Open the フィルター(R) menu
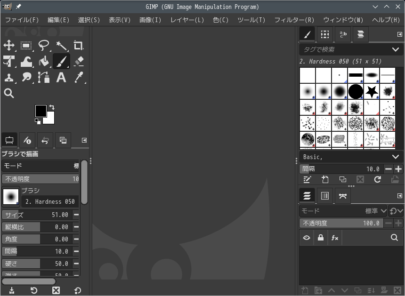Image resolution: width=405 pixels, height=296 pixels. 294,20
